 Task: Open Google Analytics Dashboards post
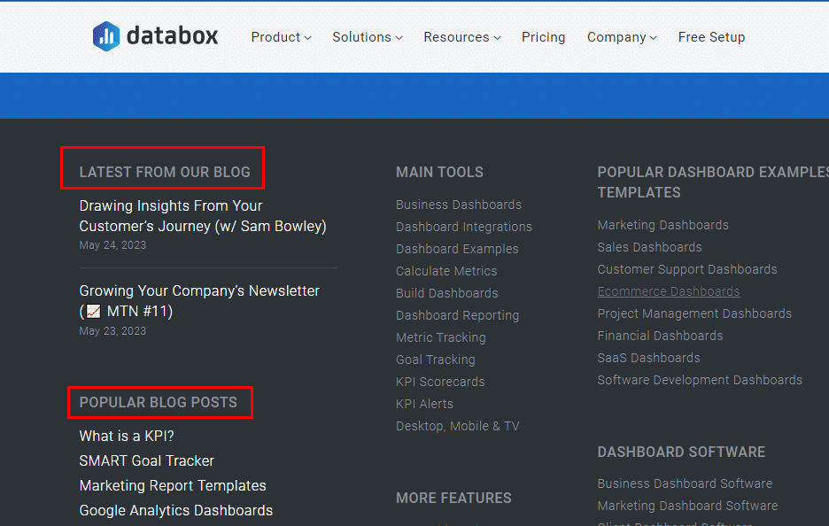point(176,511)
